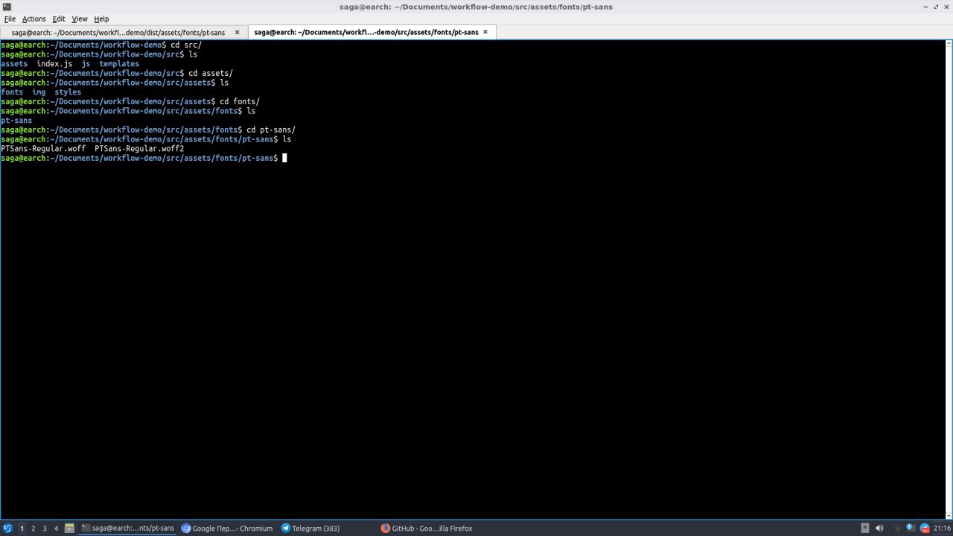Viewport: 953px width, 536px height.
Task: Open the volume speaker tray icon
Action: (880, 529)
